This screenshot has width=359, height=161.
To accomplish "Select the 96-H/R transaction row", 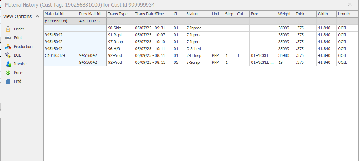I will [120, 49].
